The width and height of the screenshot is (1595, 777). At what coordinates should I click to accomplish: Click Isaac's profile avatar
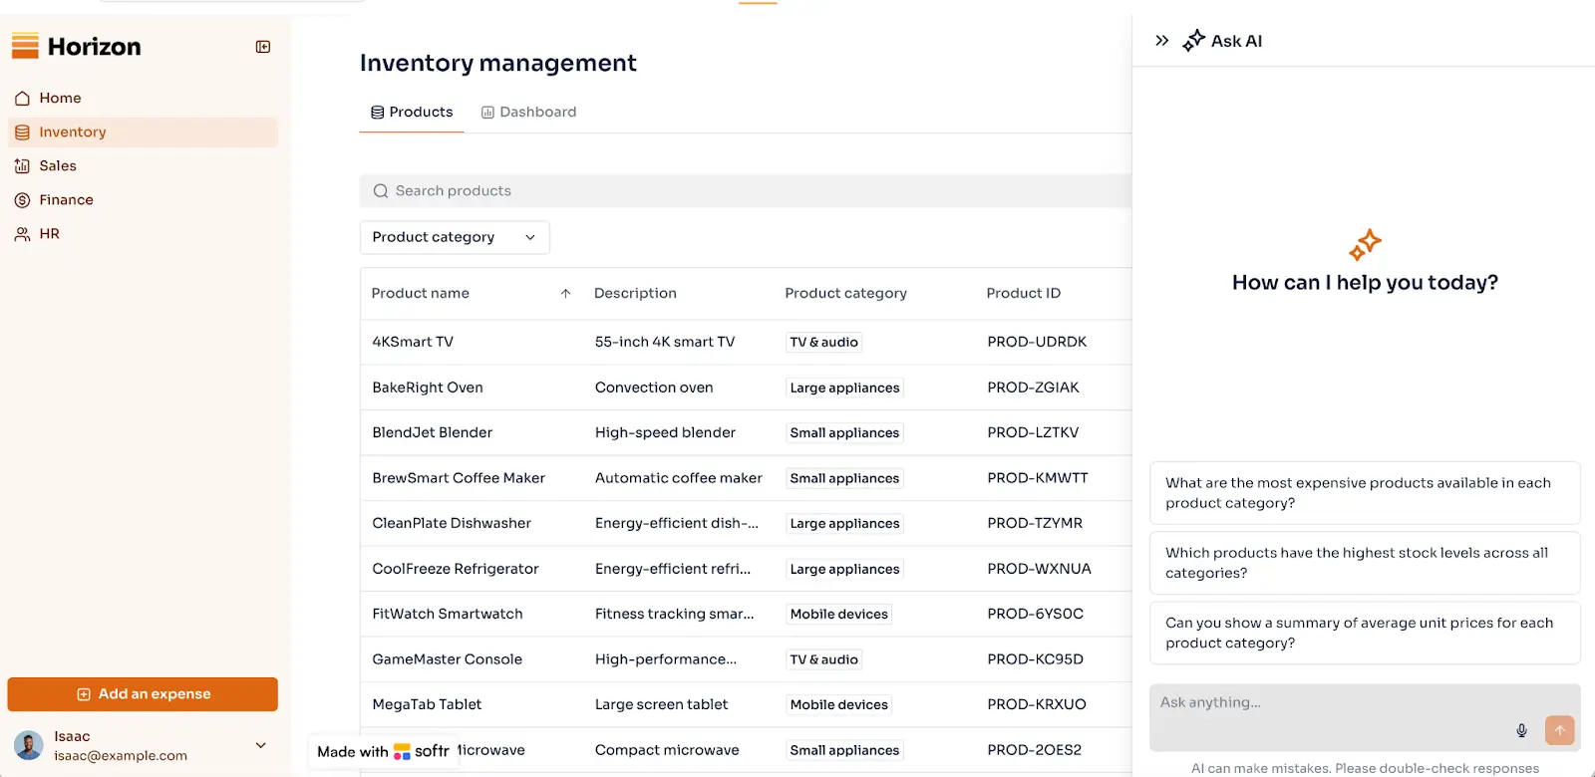coord(29,746)
